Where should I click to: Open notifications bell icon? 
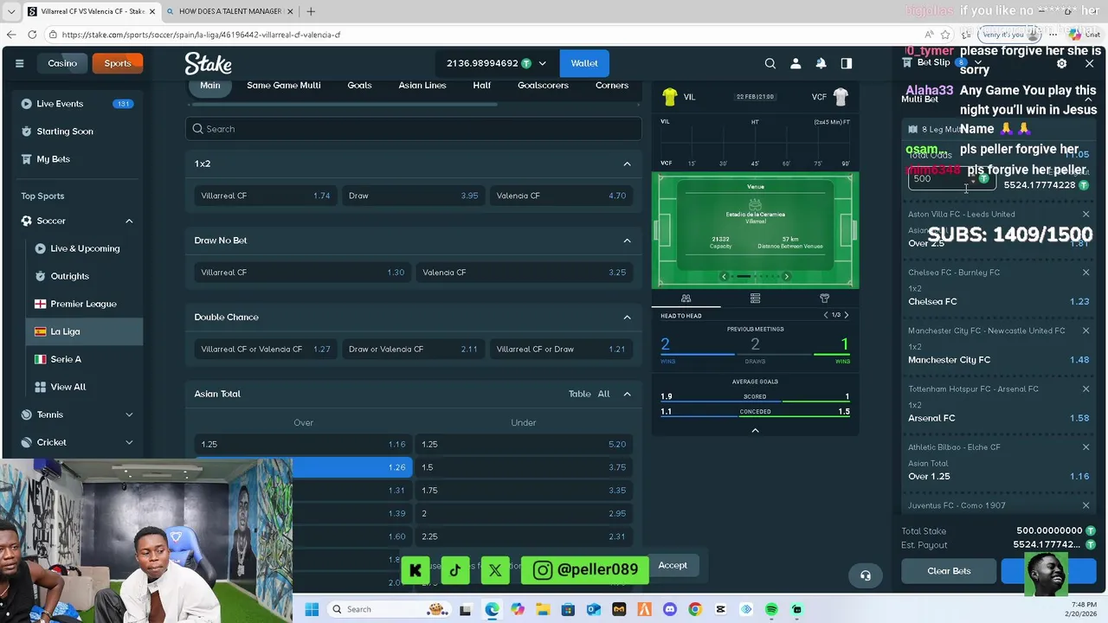[x=821, y=63]
